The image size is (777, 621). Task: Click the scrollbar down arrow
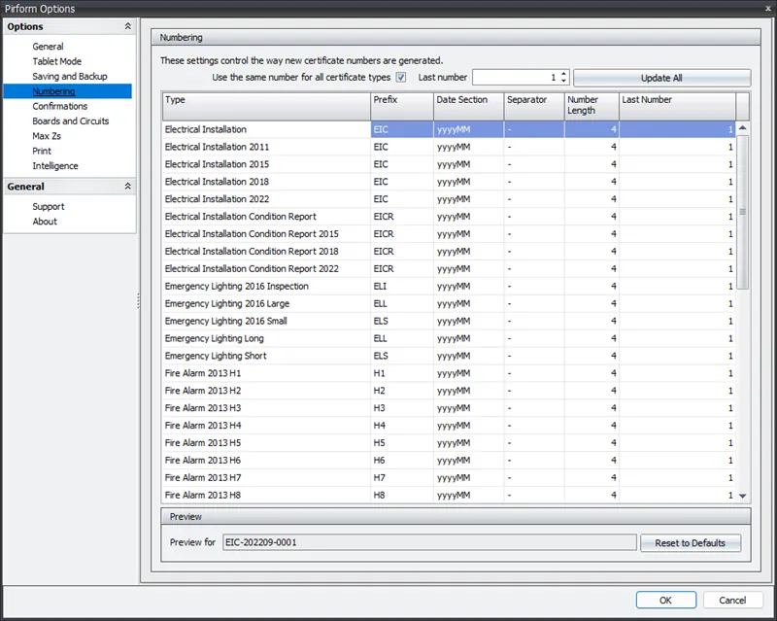click(742, 496)
